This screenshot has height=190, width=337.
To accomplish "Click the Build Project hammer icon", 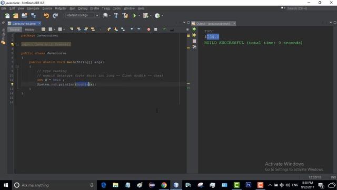I will point(116,15).
